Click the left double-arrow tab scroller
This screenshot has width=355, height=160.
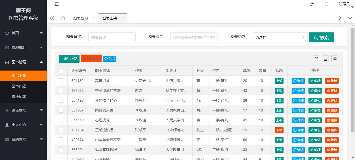tap(52, 18)
